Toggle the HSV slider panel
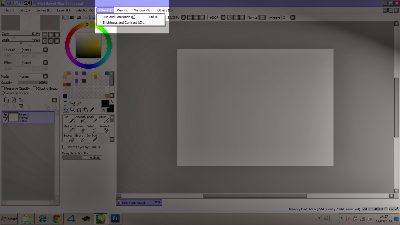The image size is (400, 225). point(78,18)
